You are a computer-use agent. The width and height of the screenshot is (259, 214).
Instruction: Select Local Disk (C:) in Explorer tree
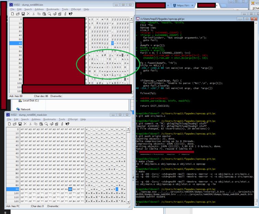click(x=31, y=100)
